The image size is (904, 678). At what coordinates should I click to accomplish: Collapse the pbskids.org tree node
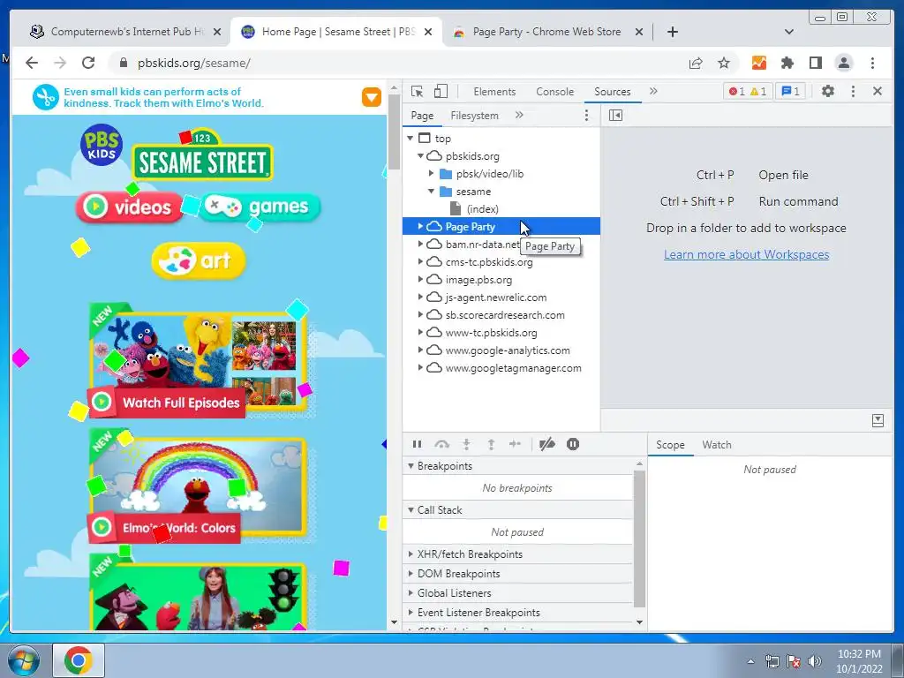[421, 156]
